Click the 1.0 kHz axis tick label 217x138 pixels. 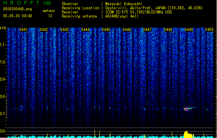(x=3, y=62)
